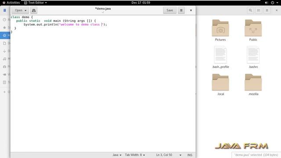Click the Other Locations plus sidebar item
281x158 pixels.
pyautogui.click(x=5, y=92)
